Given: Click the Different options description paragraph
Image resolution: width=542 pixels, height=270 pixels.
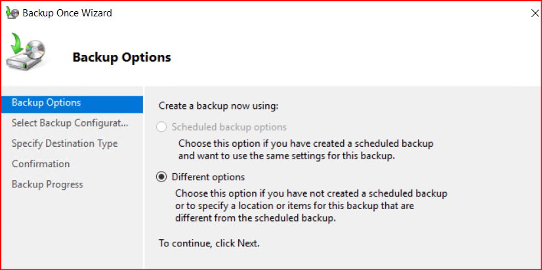Looking at the screenshot, I should (x=310, y=206).
